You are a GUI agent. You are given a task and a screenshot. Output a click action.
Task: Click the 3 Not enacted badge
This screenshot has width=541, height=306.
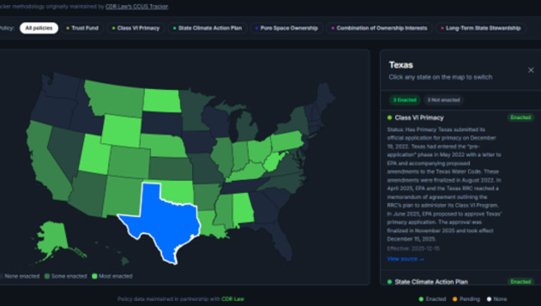[444, 100]
